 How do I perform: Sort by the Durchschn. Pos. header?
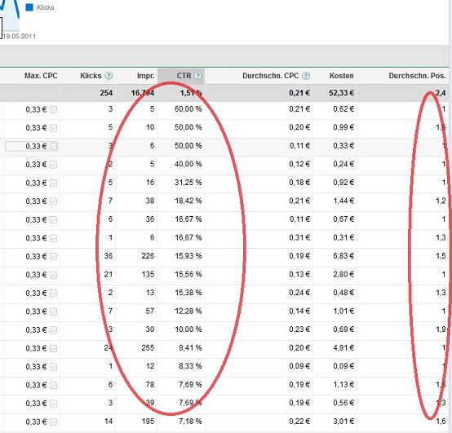pyautogui.click(x=417, y=76)
